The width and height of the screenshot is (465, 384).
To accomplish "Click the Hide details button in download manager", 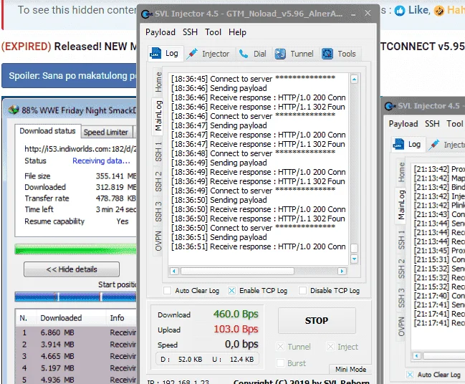I will pyautogui.click(x=72, y=269).
